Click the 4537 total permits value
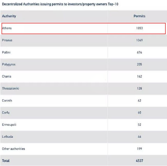 (139, 161)
